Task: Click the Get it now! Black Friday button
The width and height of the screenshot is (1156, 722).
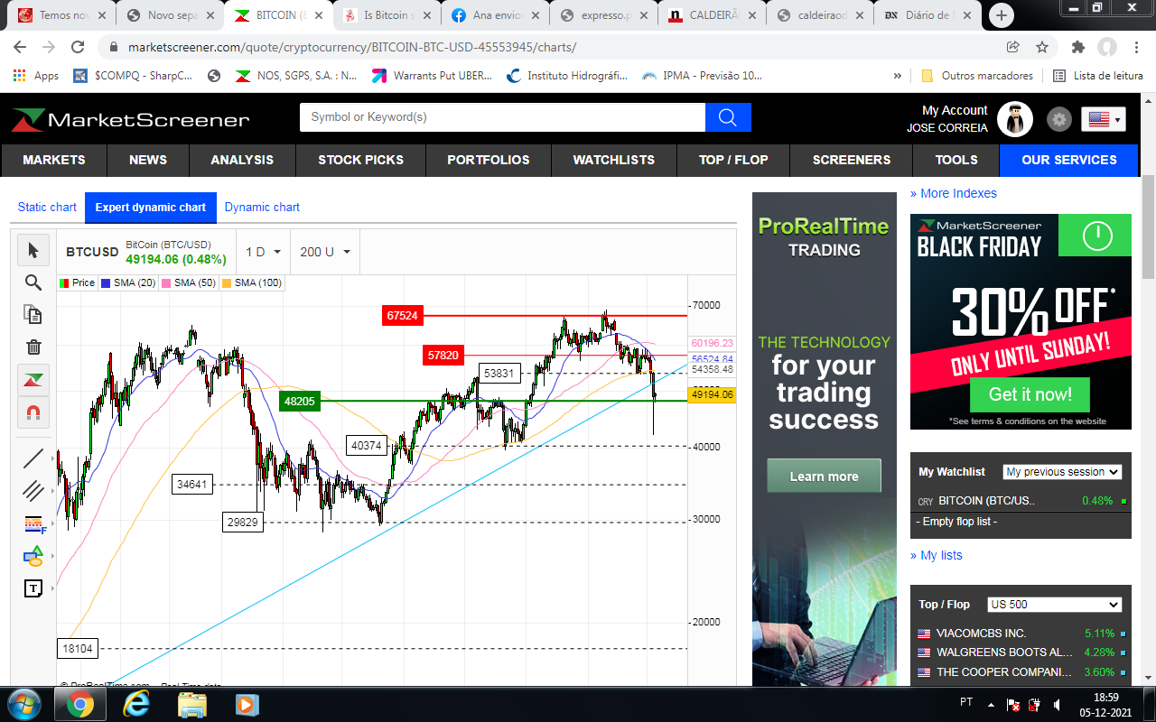Action: point(1030,394)
